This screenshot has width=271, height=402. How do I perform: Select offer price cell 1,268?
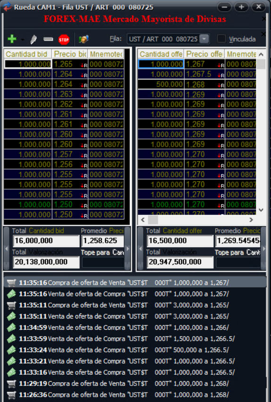[x=204, y=84]
